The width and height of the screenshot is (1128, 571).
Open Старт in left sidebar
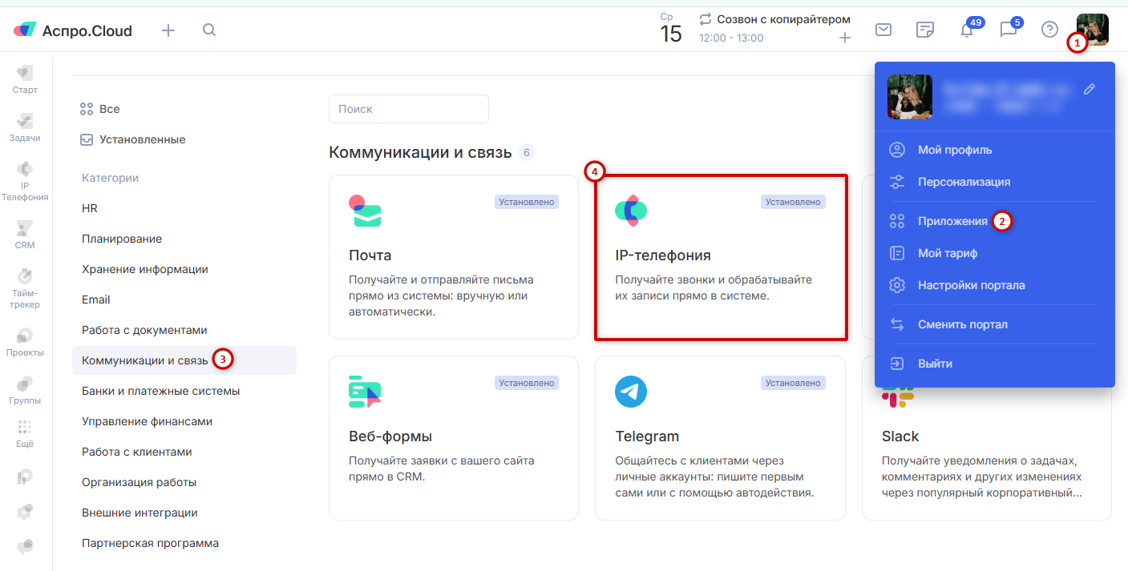pyautogui.click(x=25, y=79)
